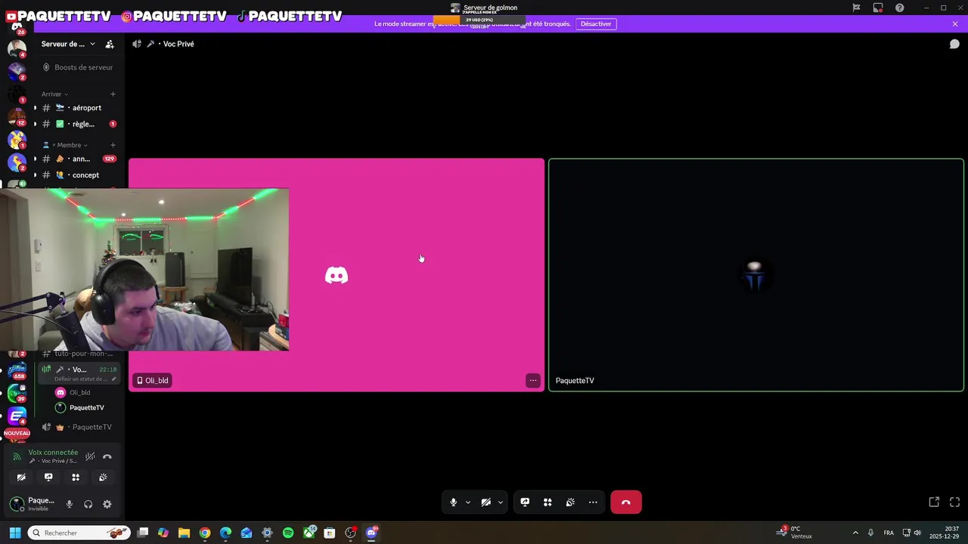
Task: Show hidden system tray icons
Action: [855, 533]
